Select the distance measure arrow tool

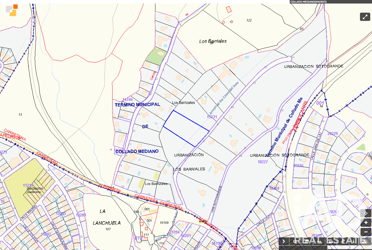point(319,241)
